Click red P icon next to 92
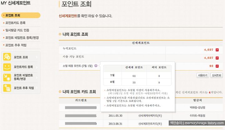This screenshot has width=225, height=130. click(x=217, y=66)
